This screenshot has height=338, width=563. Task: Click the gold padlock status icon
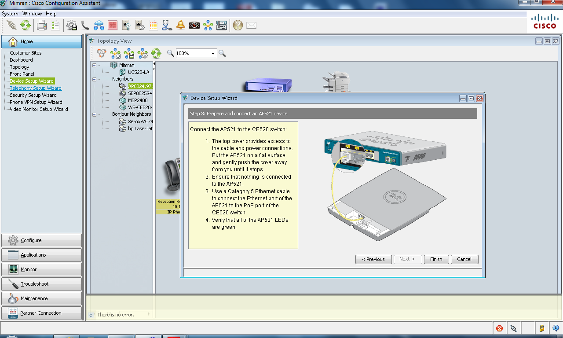pos(542,328)
